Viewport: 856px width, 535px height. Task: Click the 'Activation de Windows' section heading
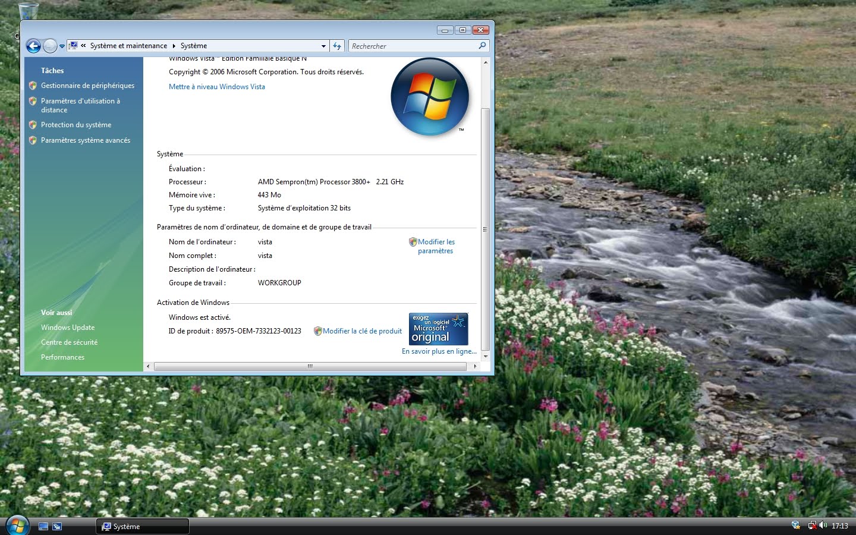pyautogui.click(x=193, y=303)
